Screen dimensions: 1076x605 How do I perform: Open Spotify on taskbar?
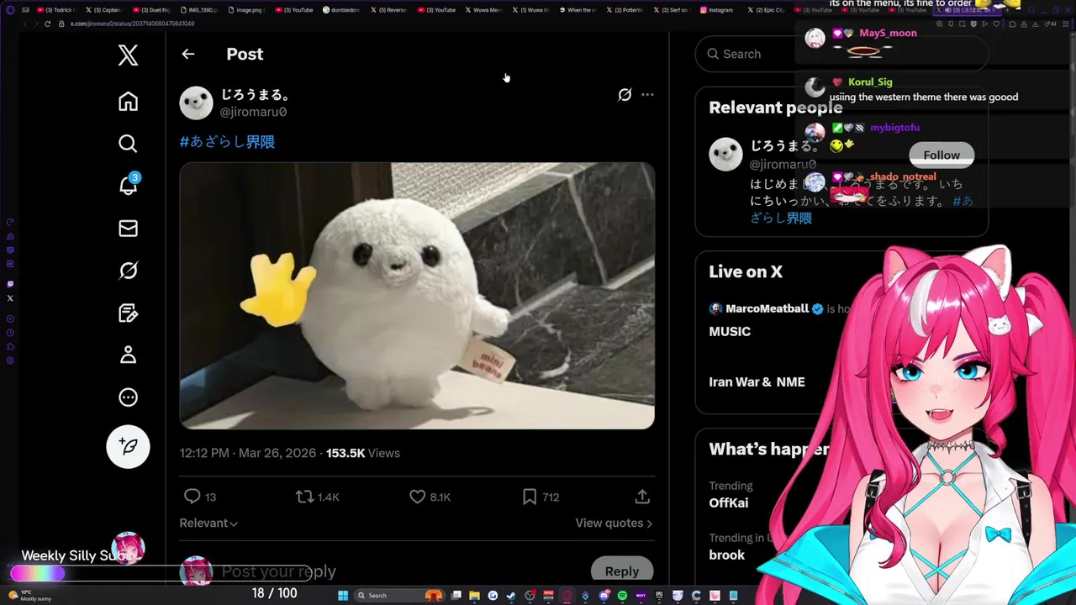(x=622, y=596)
